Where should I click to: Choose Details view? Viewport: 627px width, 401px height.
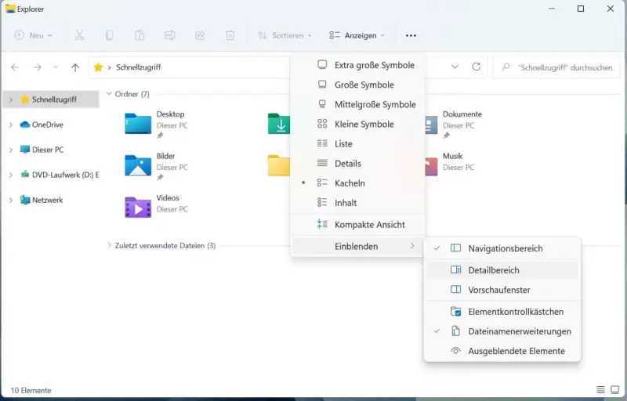[x=357, y=164]
